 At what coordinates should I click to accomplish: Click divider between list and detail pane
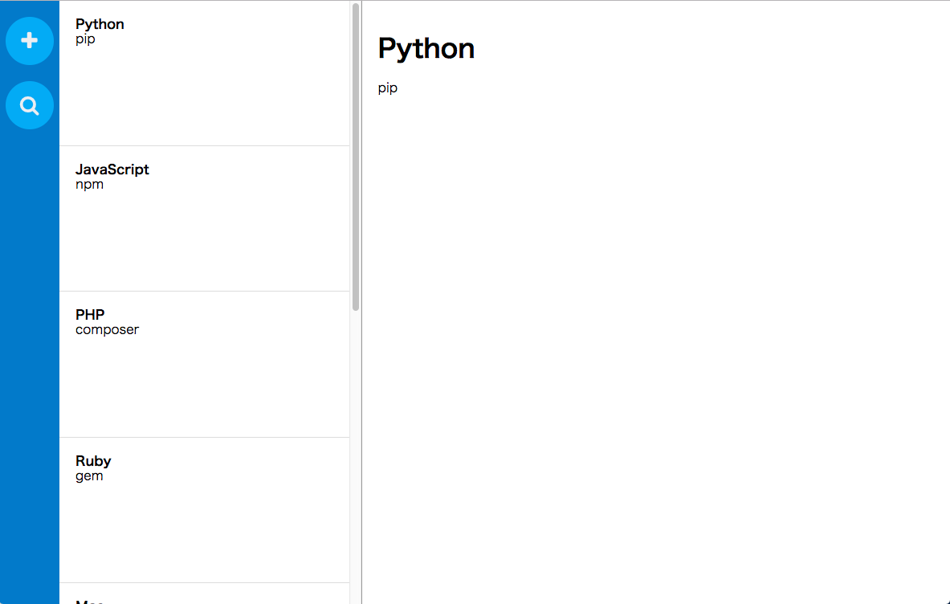361,303
